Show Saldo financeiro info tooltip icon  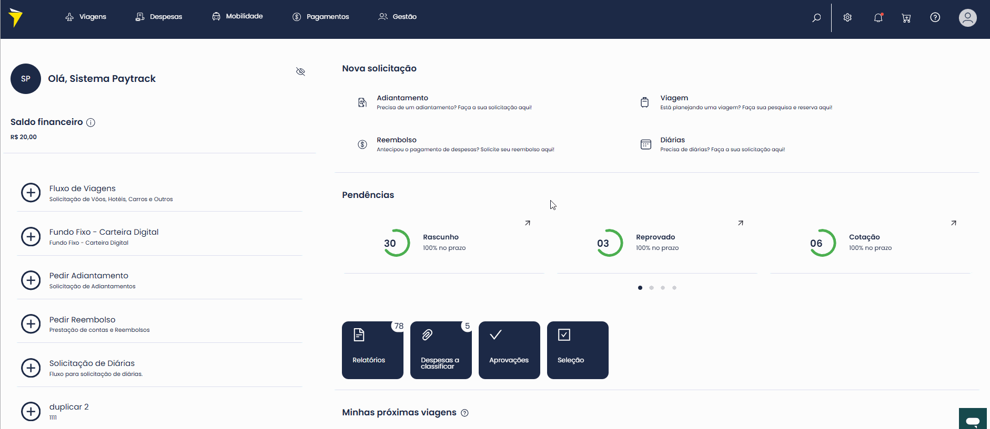pyautogui.click(x=90, y=122)
